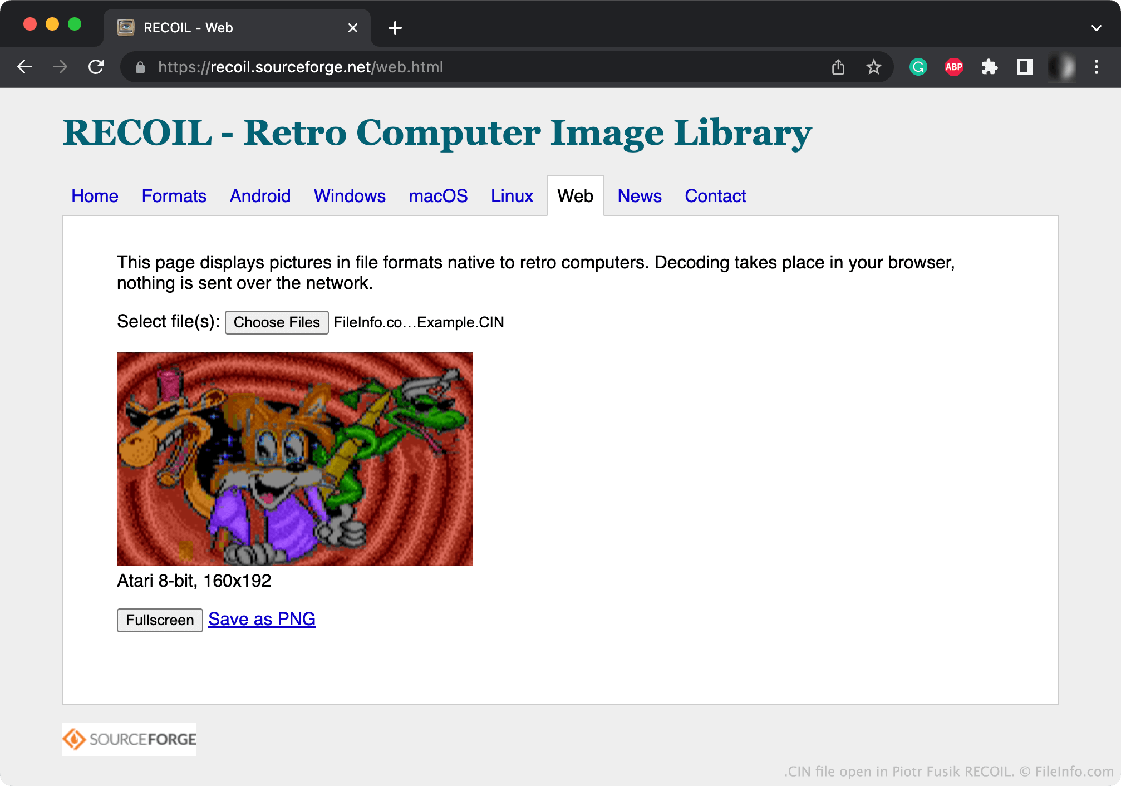Click the share page icon
1121x786 pixels.
click(x=838, y=67)
